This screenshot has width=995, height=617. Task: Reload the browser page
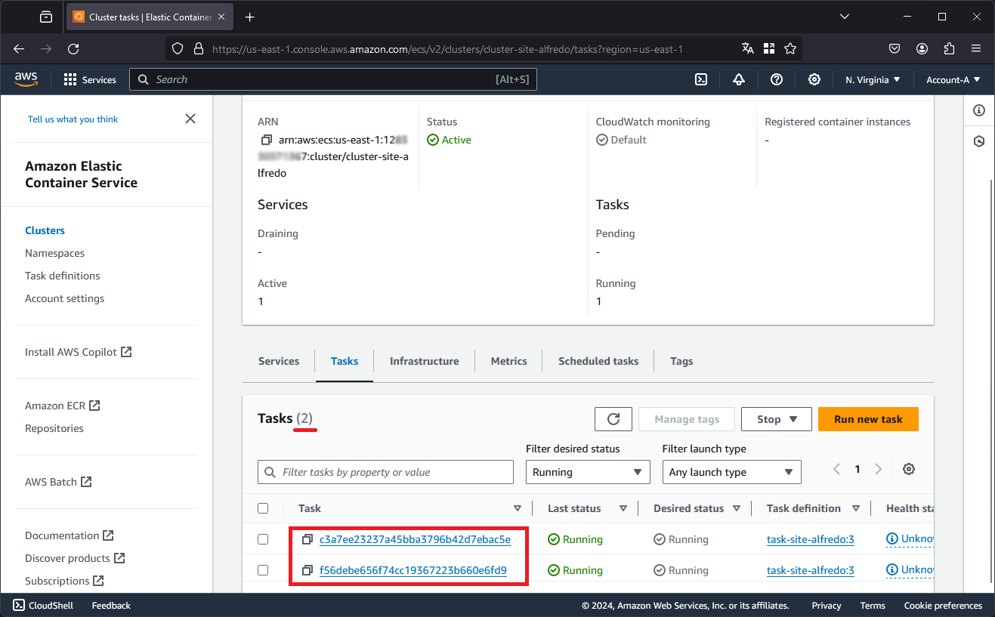pos(73,48)
